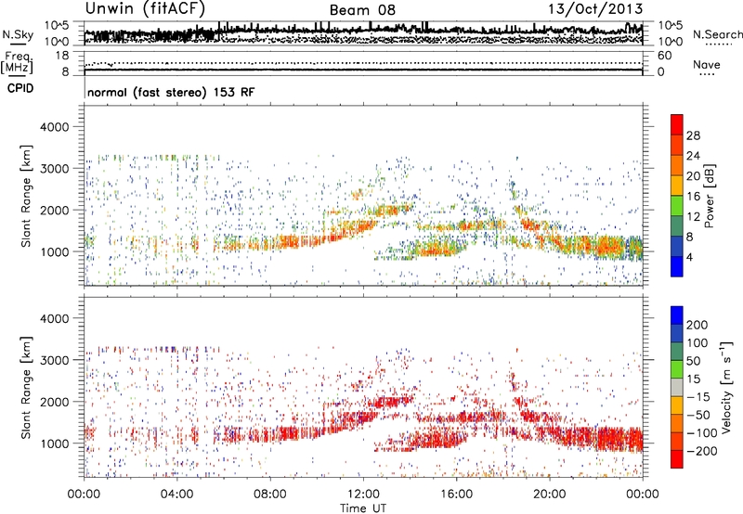
Task: Click the "28" Power colorbar value
Action: (x=693, y=135)
